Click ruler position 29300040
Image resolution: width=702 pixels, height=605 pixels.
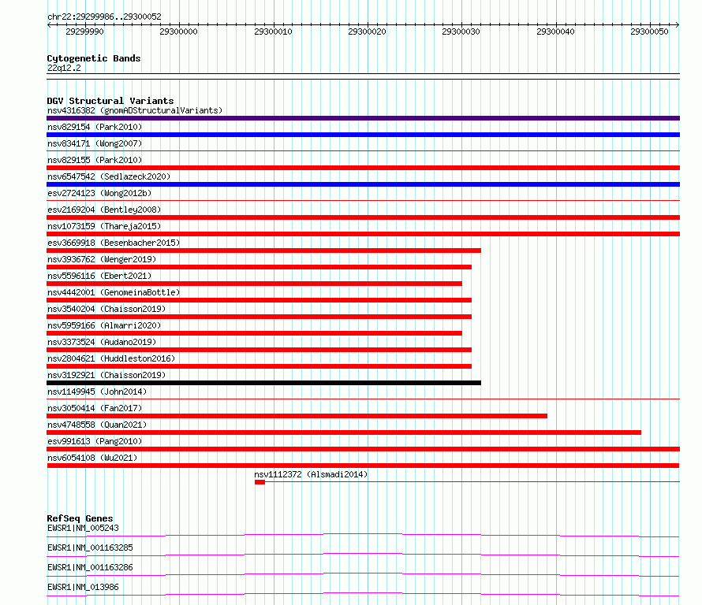(555, 32)
